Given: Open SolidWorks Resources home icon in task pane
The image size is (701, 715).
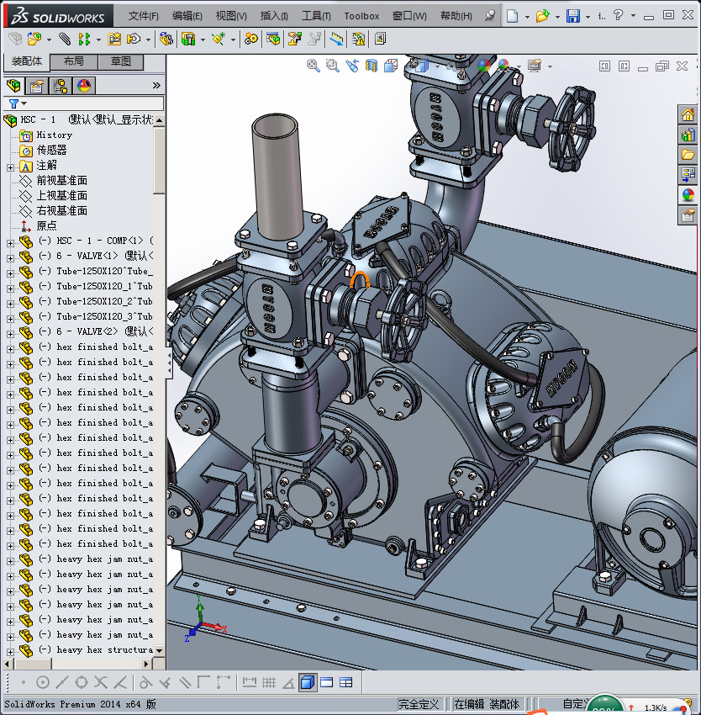Looking at the screenshot, I should tap(688, 115).
